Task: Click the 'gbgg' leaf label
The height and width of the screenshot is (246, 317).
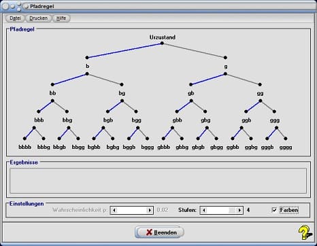Action: point(216,147)
